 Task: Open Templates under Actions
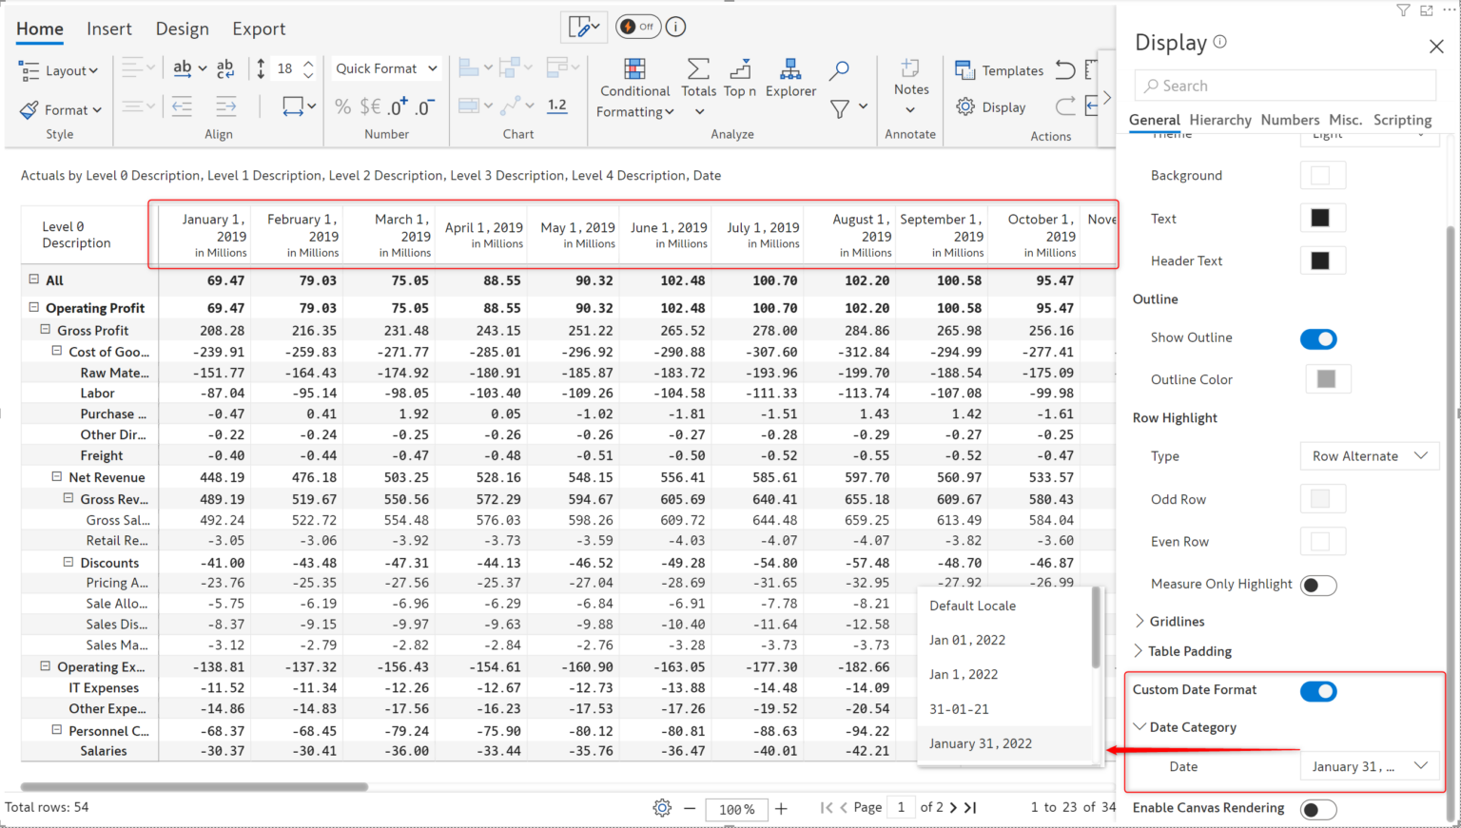999,70
